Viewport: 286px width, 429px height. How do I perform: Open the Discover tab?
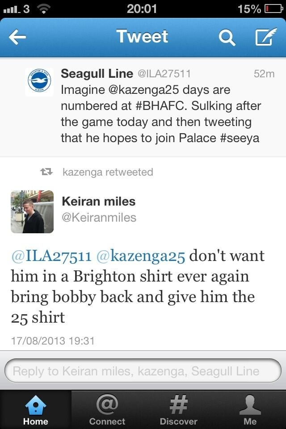click(x=178, y=410)
